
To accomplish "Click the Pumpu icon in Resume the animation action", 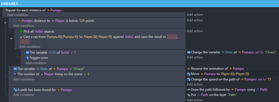I will point(230,69).
